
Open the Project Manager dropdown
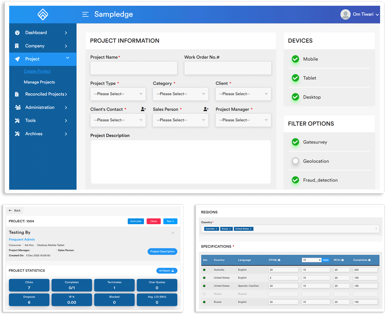click(x=243, y=120)
